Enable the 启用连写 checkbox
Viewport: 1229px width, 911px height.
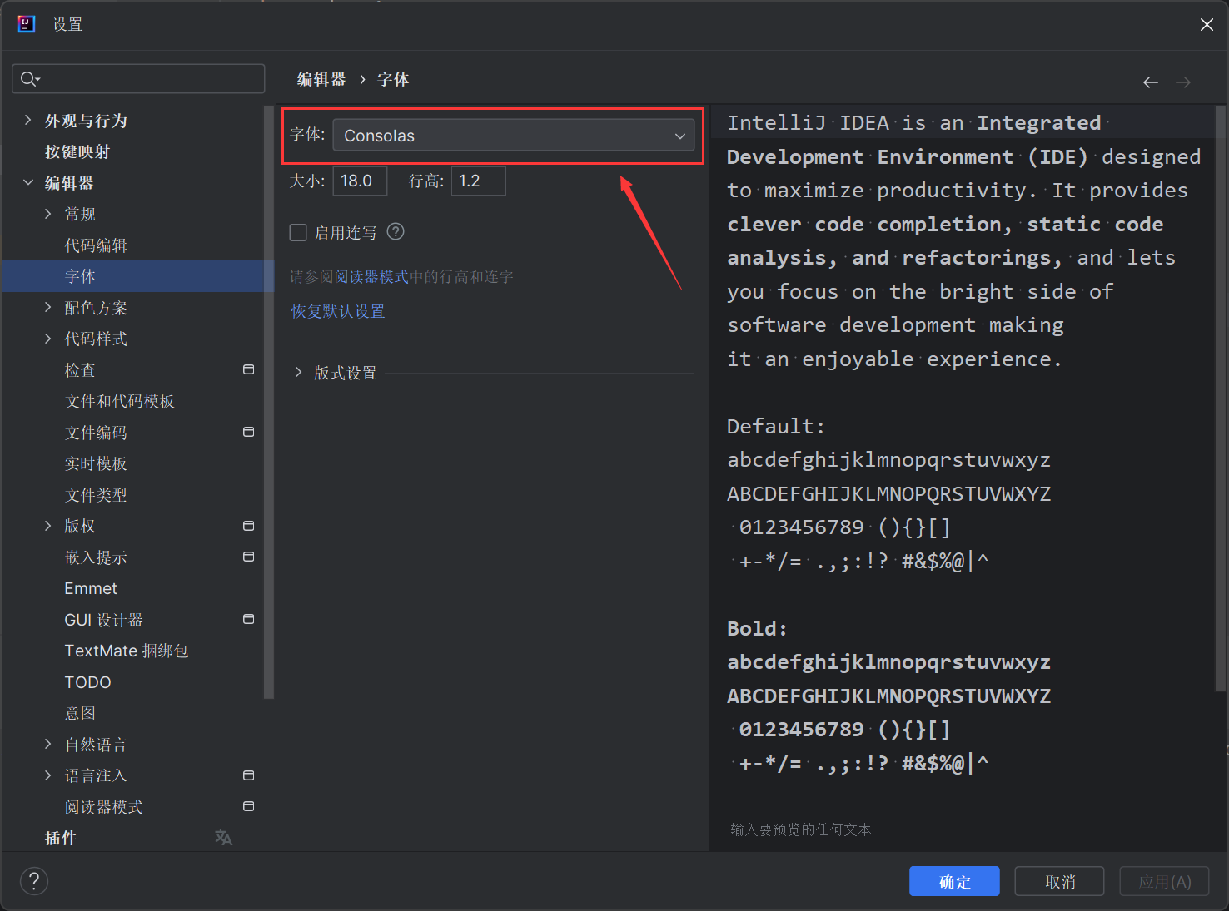[x=298, y=233]
